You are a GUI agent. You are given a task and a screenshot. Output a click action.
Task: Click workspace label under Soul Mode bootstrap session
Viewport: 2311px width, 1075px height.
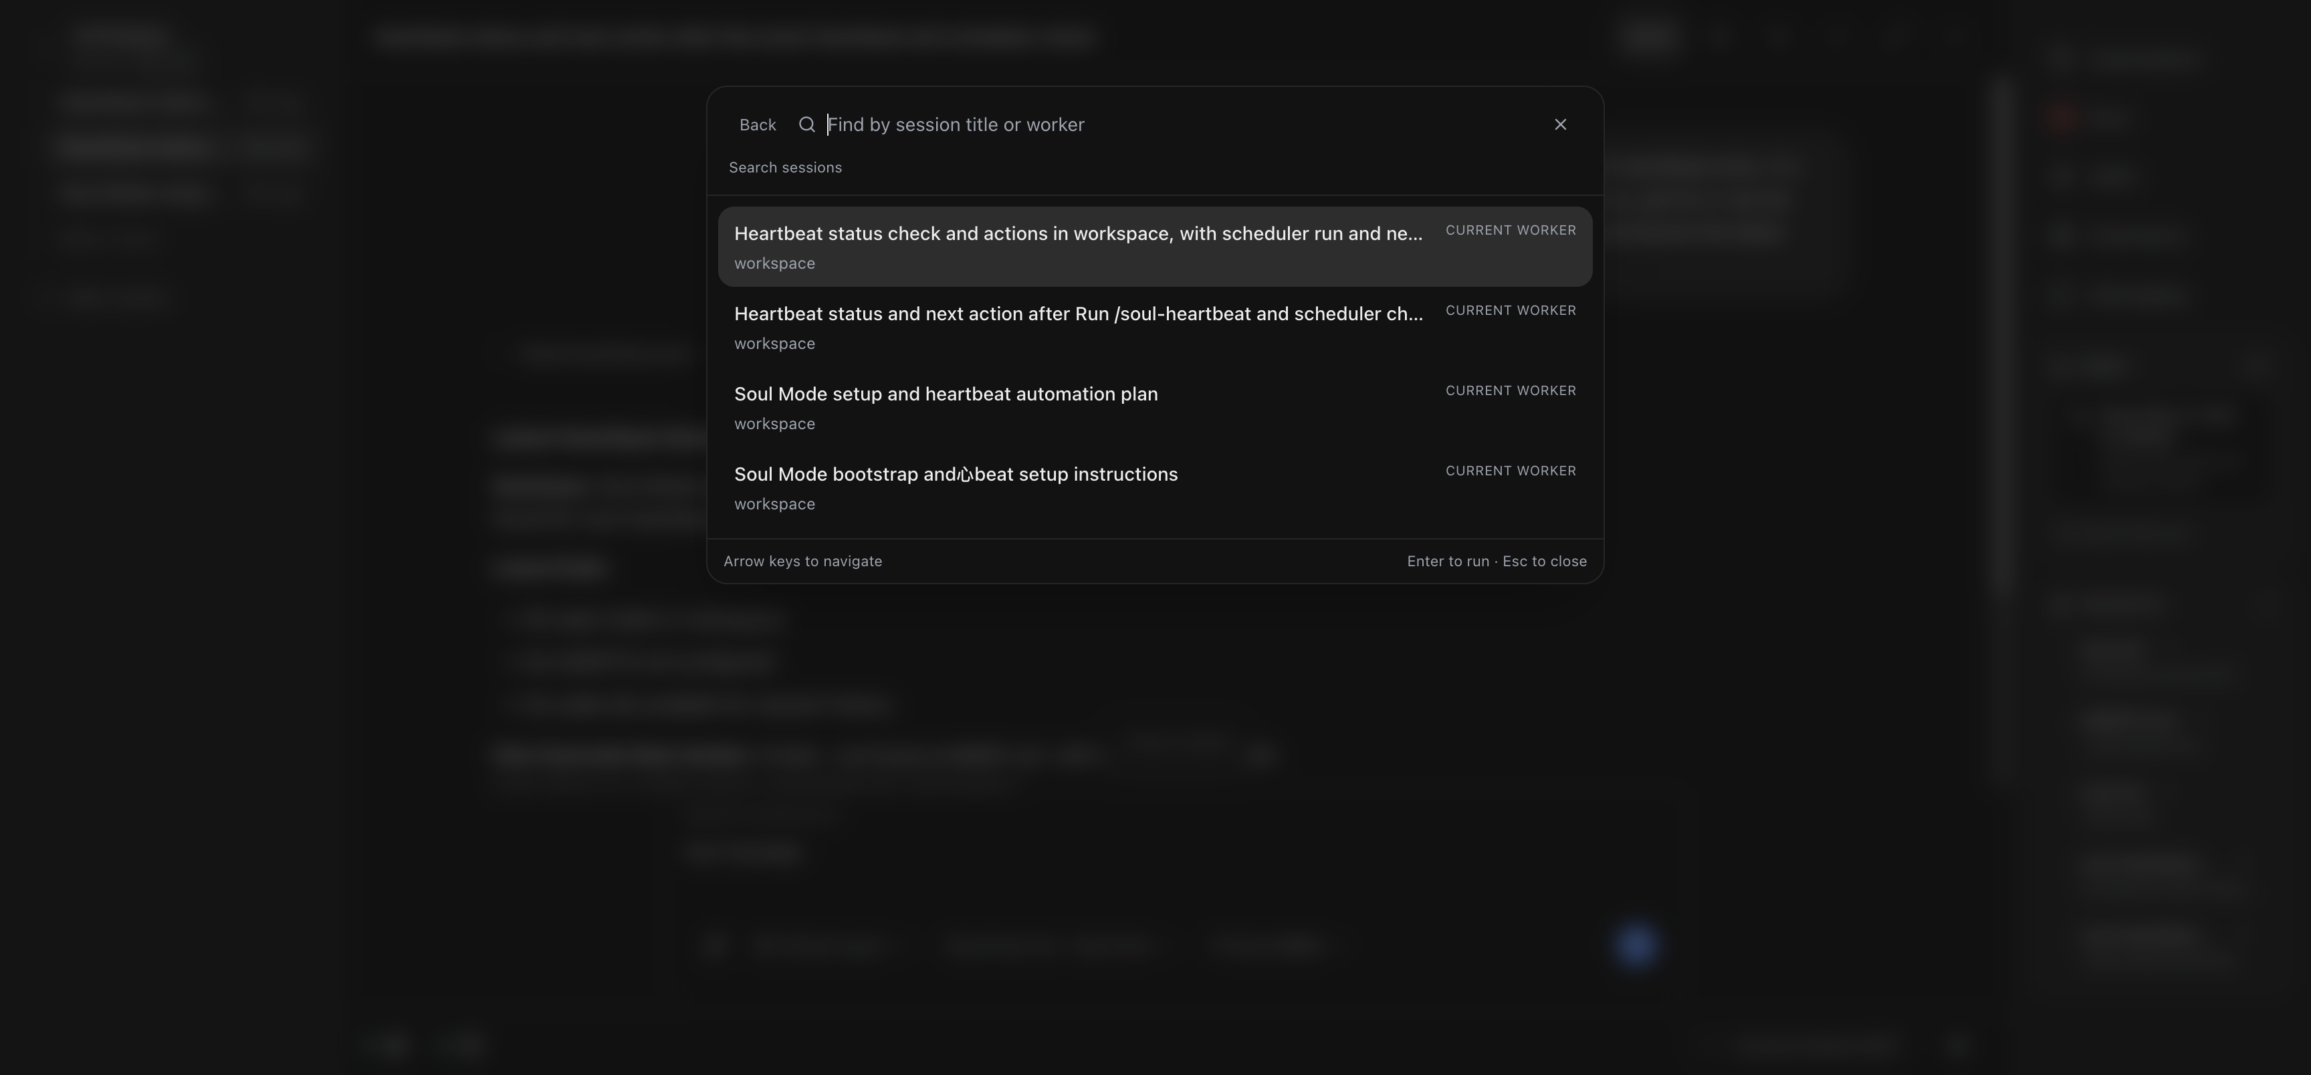tap(774, 504)
